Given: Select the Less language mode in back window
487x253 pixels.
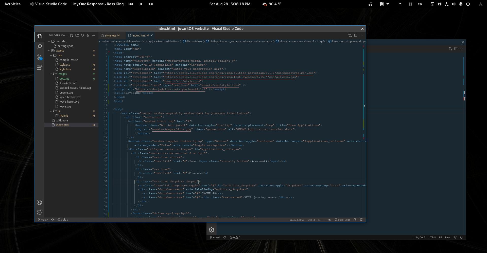Looking at the screenshot, I should click(447, 238).
